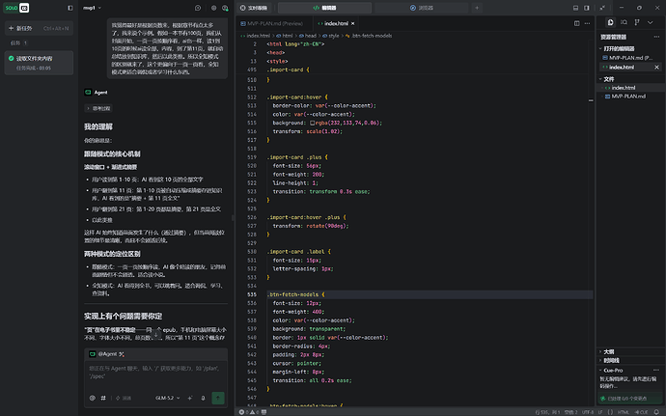Screen dimensions: 666x416
Task: Click the rgba color swatch on line 515
Action: click(x=312, y=123)
